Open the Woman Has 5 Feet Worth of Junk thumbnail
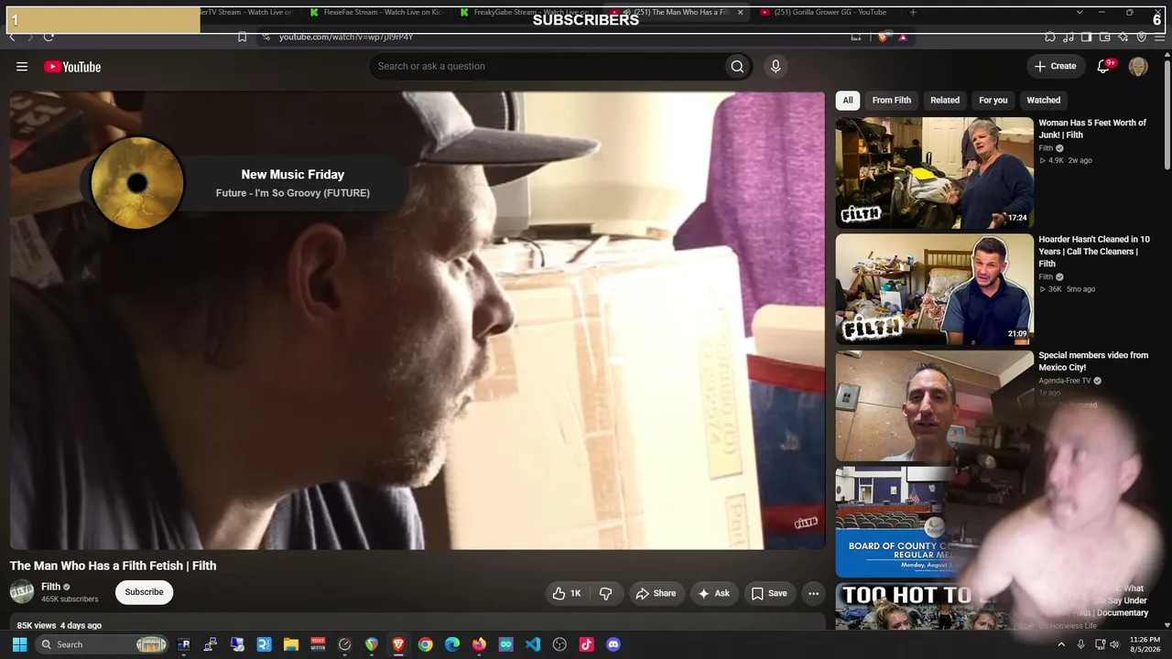Viewport: 1172px width, 659px height. click(934, 173)
